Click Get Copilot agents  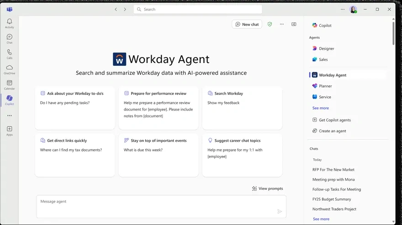(x=332, y=120)
